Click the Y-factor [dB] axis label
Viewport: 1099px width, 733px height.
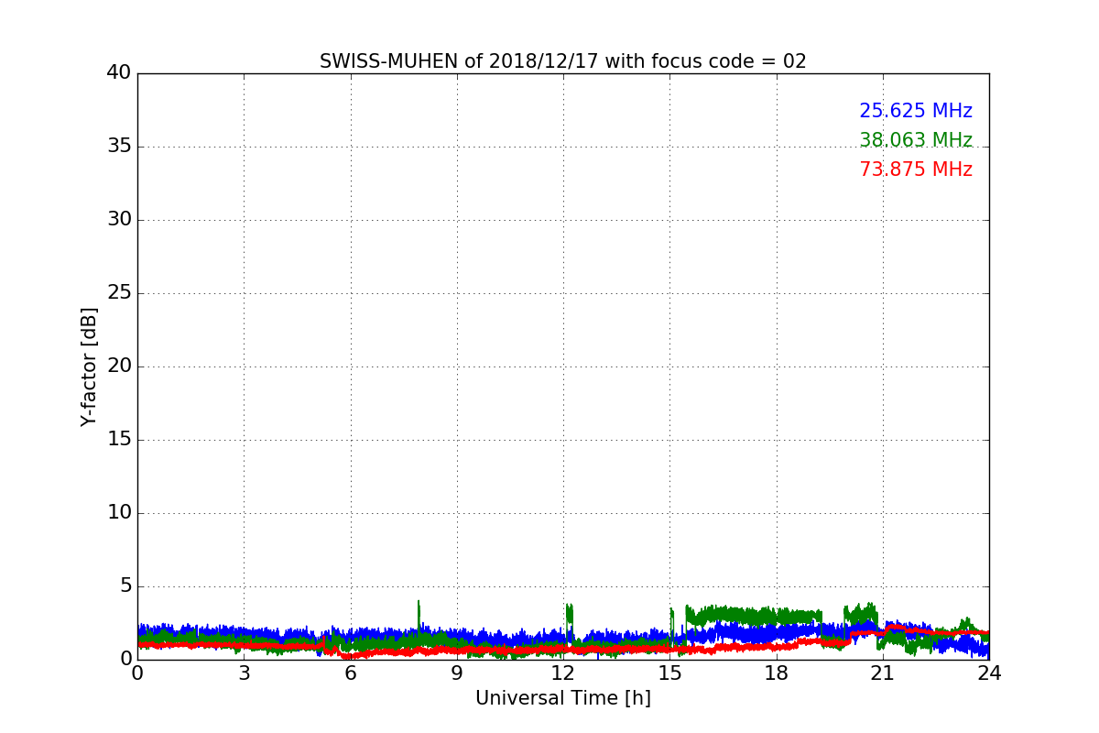click(x=89, y=366)
